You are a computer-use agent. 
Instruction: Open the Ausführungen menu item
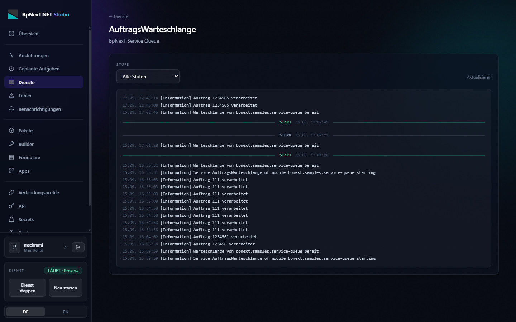[44, 55]
